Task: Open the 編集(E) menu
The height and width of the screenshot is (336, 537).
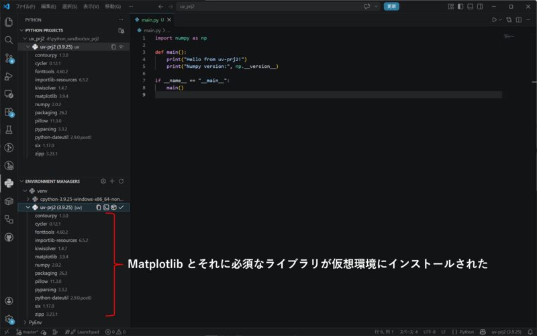Action: pos(48,7)
